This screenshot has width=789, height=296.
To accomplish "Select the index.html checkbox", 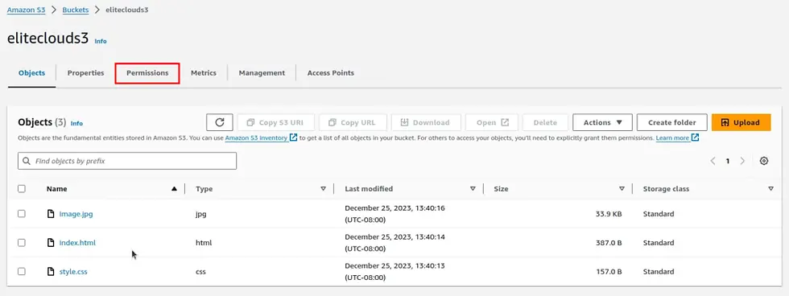I will 22,243.
